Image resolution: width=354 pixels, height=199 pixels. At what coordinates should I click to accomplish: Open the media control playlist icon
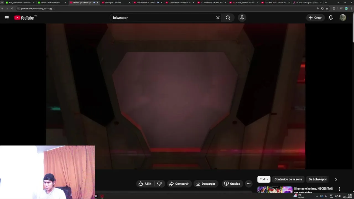[x=341, y=9]
